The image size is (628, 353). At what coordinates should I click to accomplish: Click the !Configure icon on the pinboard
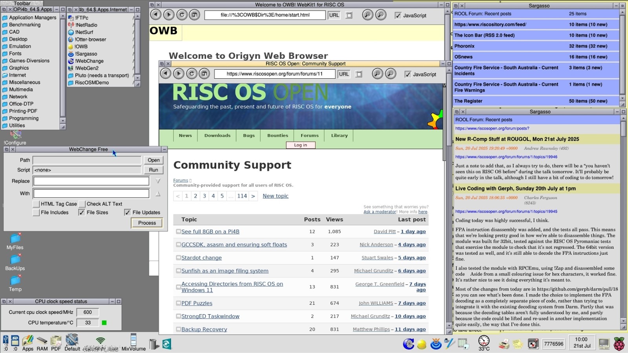(15, 138)
